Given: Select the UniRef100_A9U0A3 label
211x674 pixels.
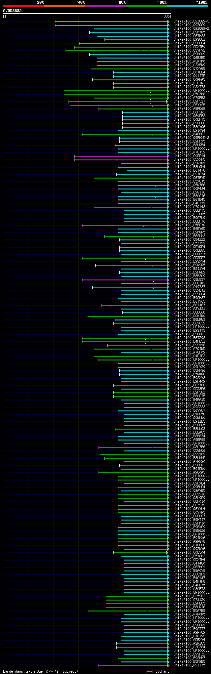Looking at the screenshot, I should coord(190,472).
